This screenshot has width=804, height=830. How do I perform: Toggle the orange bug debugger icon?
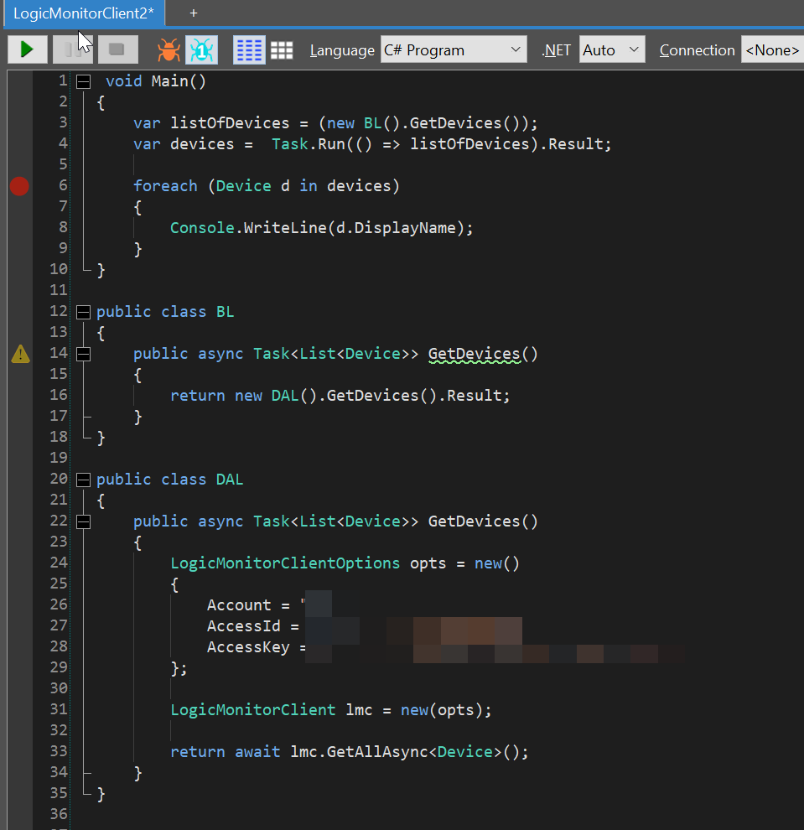pos(169,49)
